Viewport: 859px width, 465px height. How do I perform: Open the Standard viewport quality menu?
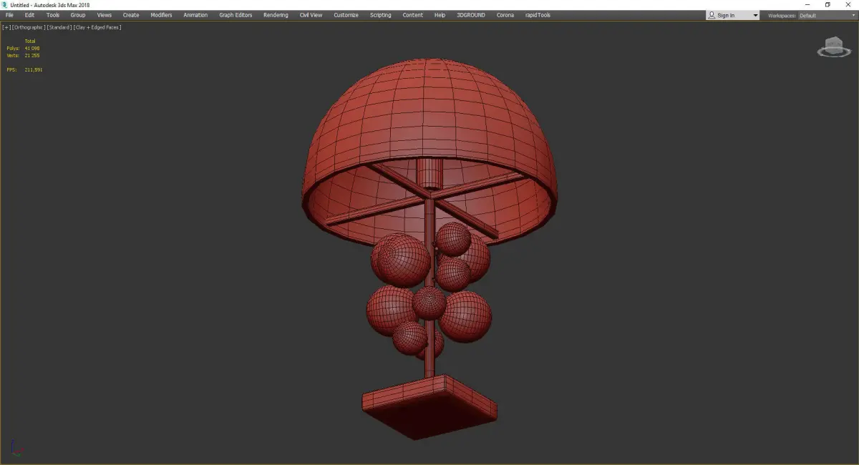(59, 27)
